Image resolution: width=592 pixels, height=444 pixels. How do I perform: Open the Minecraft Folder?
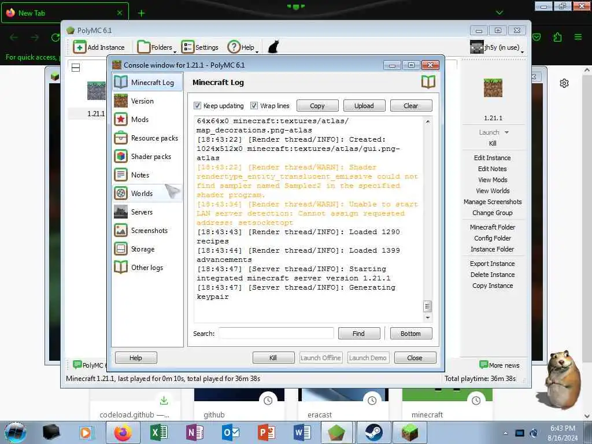tap(493, 227)
